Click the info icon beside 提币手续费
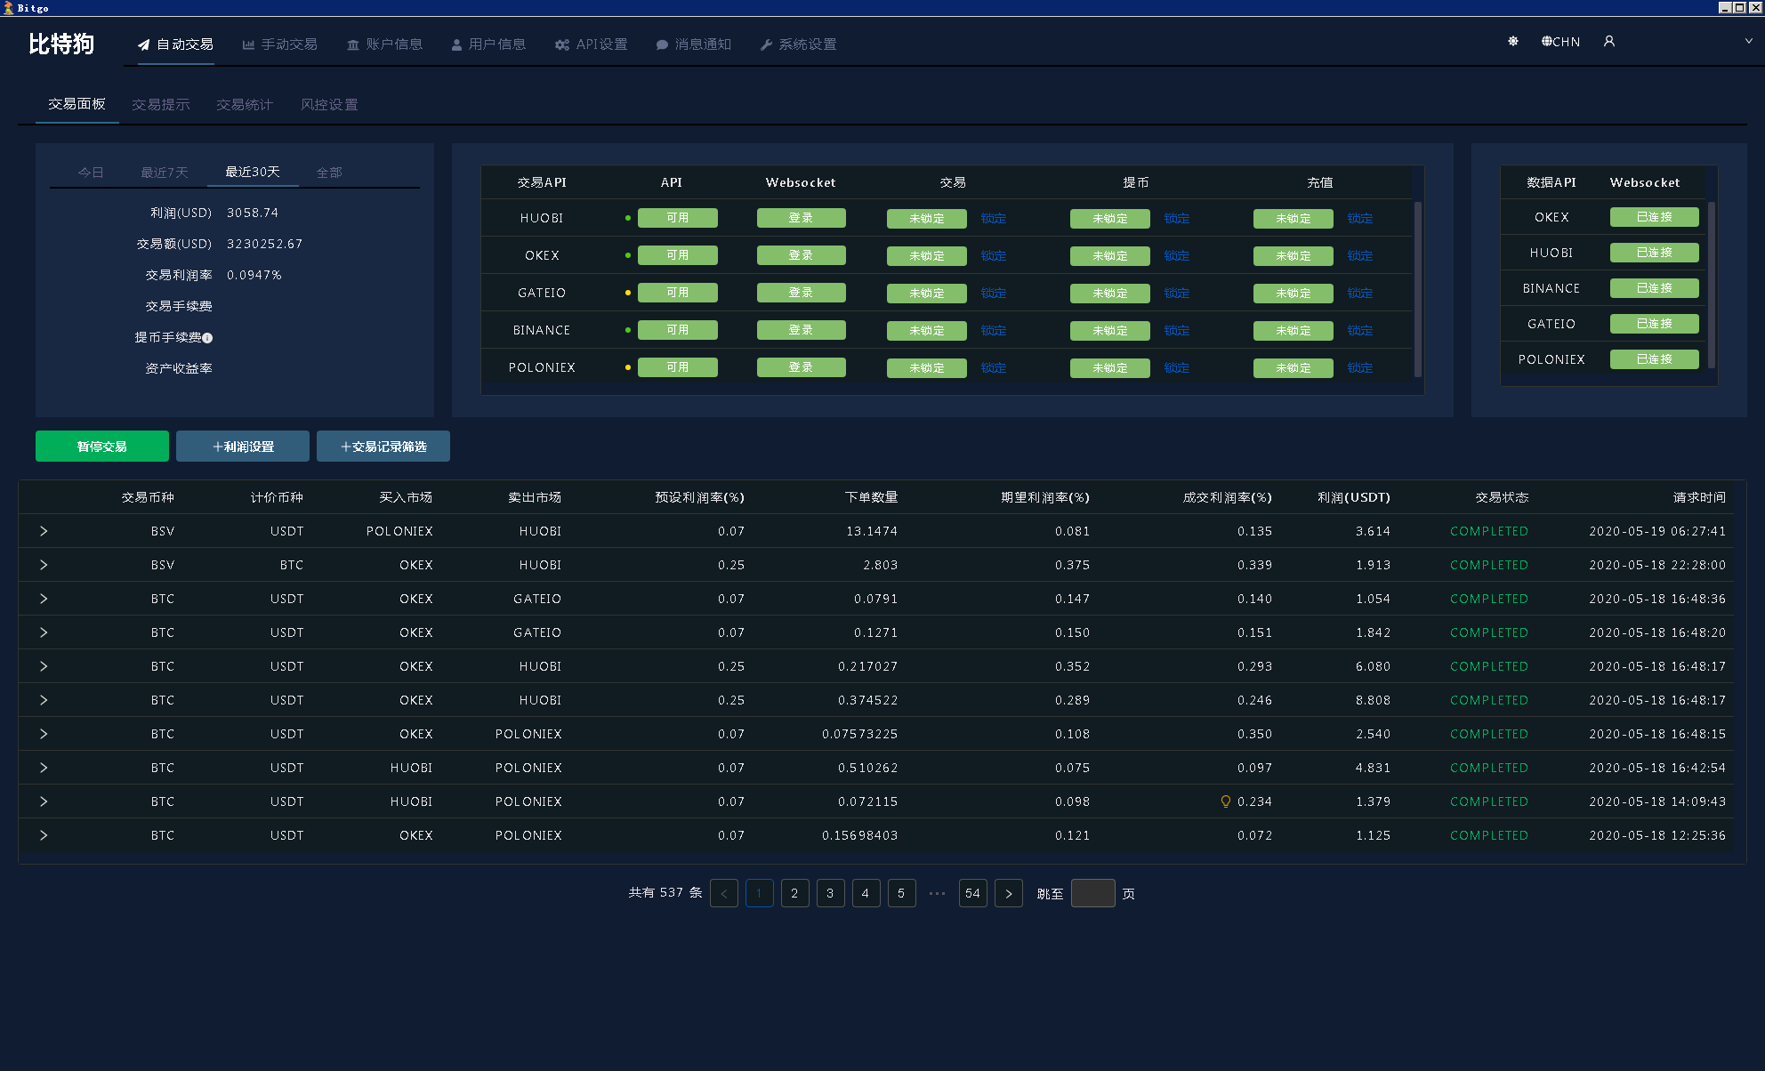1765x1071 pixels. pos(207,338)
